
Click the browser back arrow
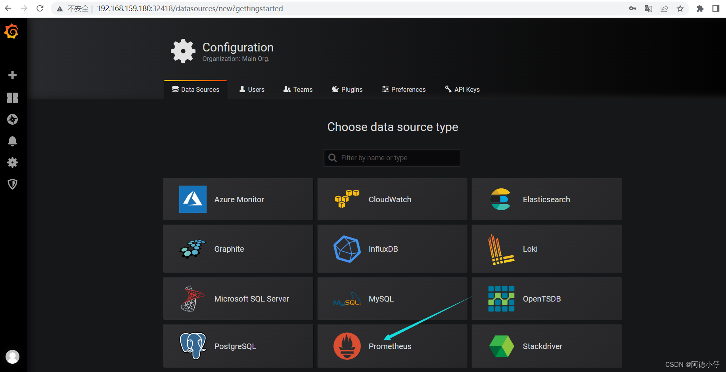pyautogui.click(x=8, y=8)
